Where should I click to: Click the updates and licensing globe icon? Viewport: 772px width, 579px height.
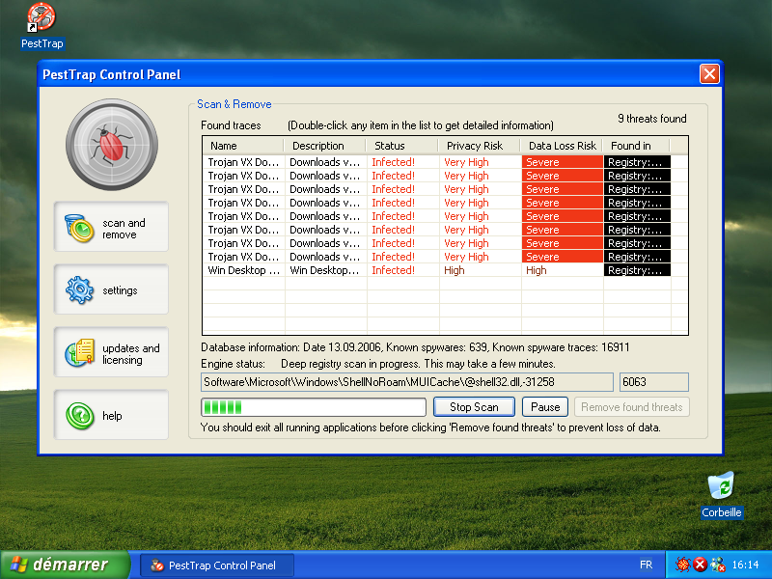(79, 352)
